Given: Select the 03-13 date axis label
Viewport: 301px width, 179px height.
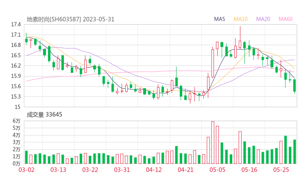Looking at the screenshot, I should click(x=58, y=170).
